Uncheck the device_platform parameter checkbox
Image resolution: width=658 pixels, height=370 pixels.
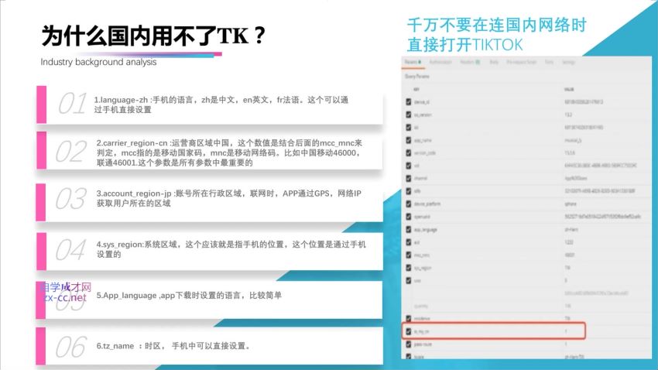(408, 204)
